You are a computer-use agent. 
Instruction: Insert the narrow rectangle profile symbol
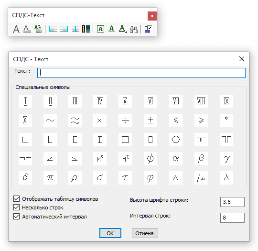point(150,140)
